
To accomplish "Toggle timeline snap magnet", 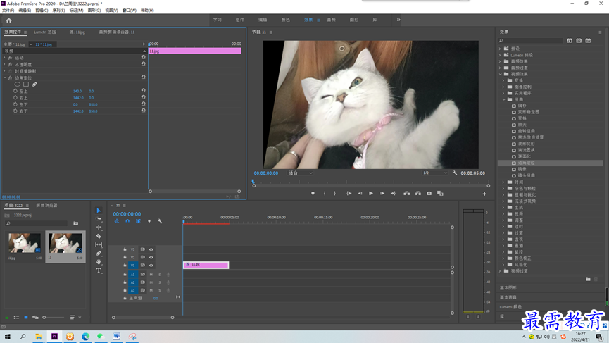I will pyautogui.click(x=127, y=221).
